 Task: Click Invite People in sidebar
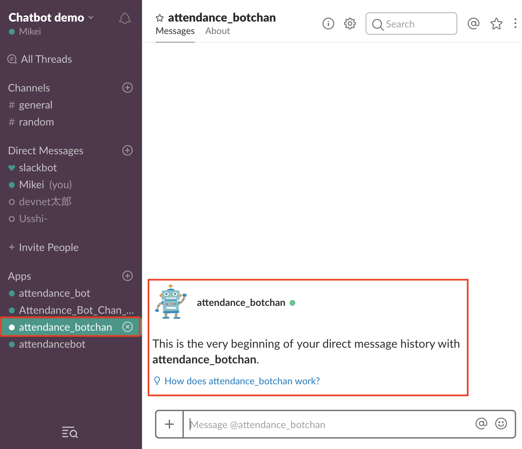(x=48, y=247)
